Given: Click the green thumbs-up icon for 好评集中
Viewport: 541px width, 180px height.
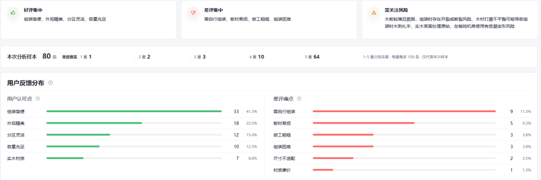Looking at the screenshot, I should [13, 12].
